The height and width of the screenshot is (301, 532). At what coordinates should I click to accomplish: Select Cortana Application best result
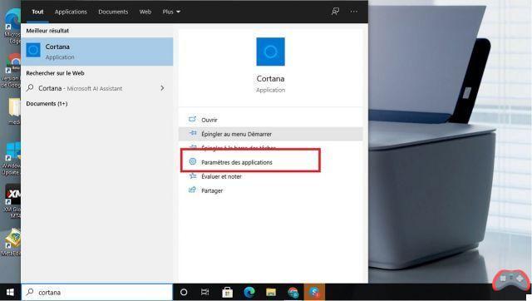point(97,52)
